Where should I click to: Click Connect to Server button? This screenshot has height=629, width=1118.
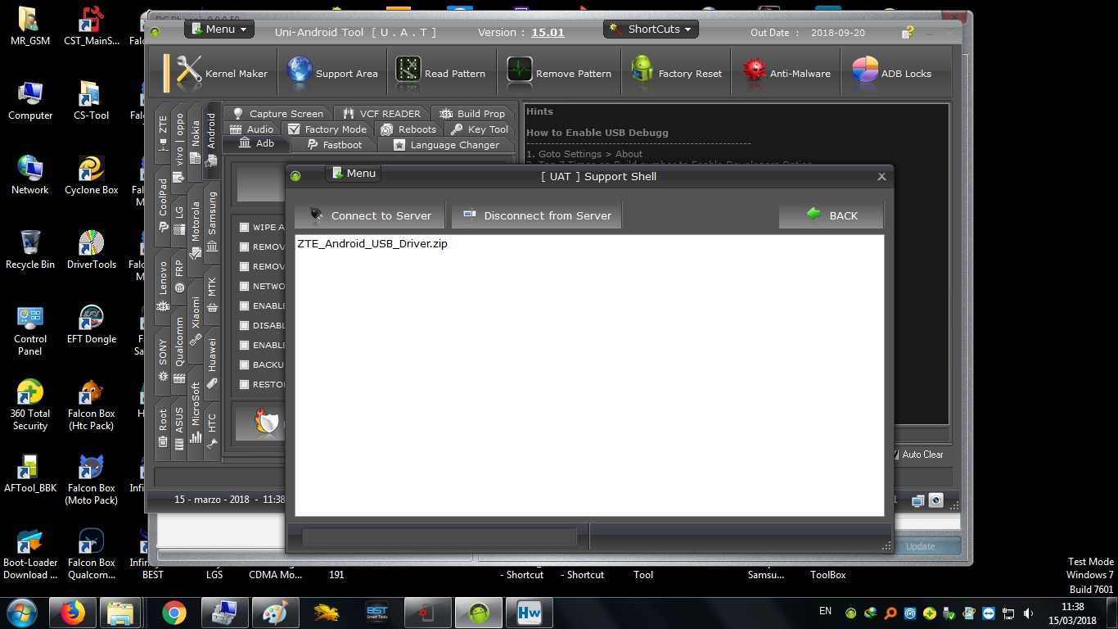[370, 215]
